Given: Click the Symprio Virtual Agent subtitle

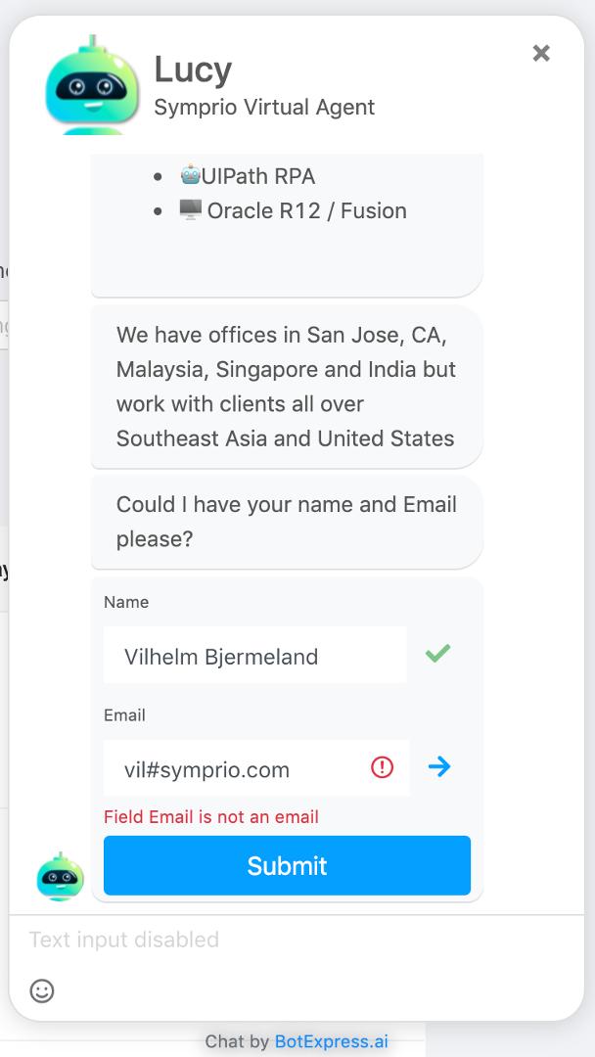Looking at the screenshot, I should pos(264,107).
